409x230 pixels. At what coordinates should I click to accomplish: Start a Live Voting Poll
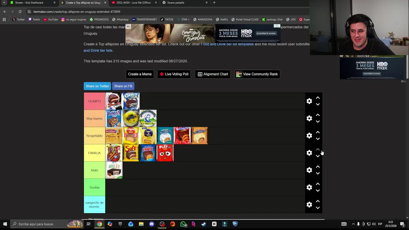[x=174, y=74]
